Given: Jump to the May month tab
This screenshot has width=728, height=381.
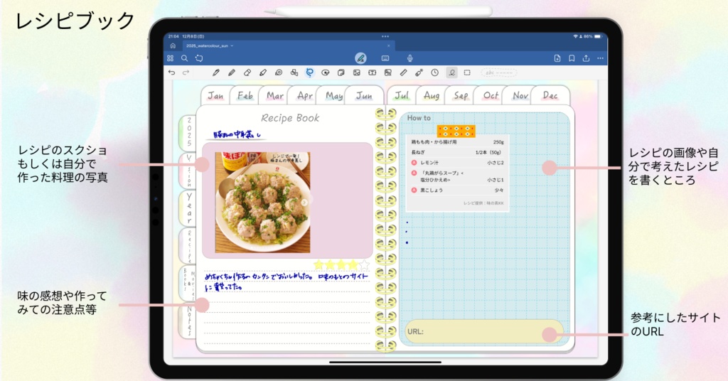Looking at the screenshot, I should point(334,95).
